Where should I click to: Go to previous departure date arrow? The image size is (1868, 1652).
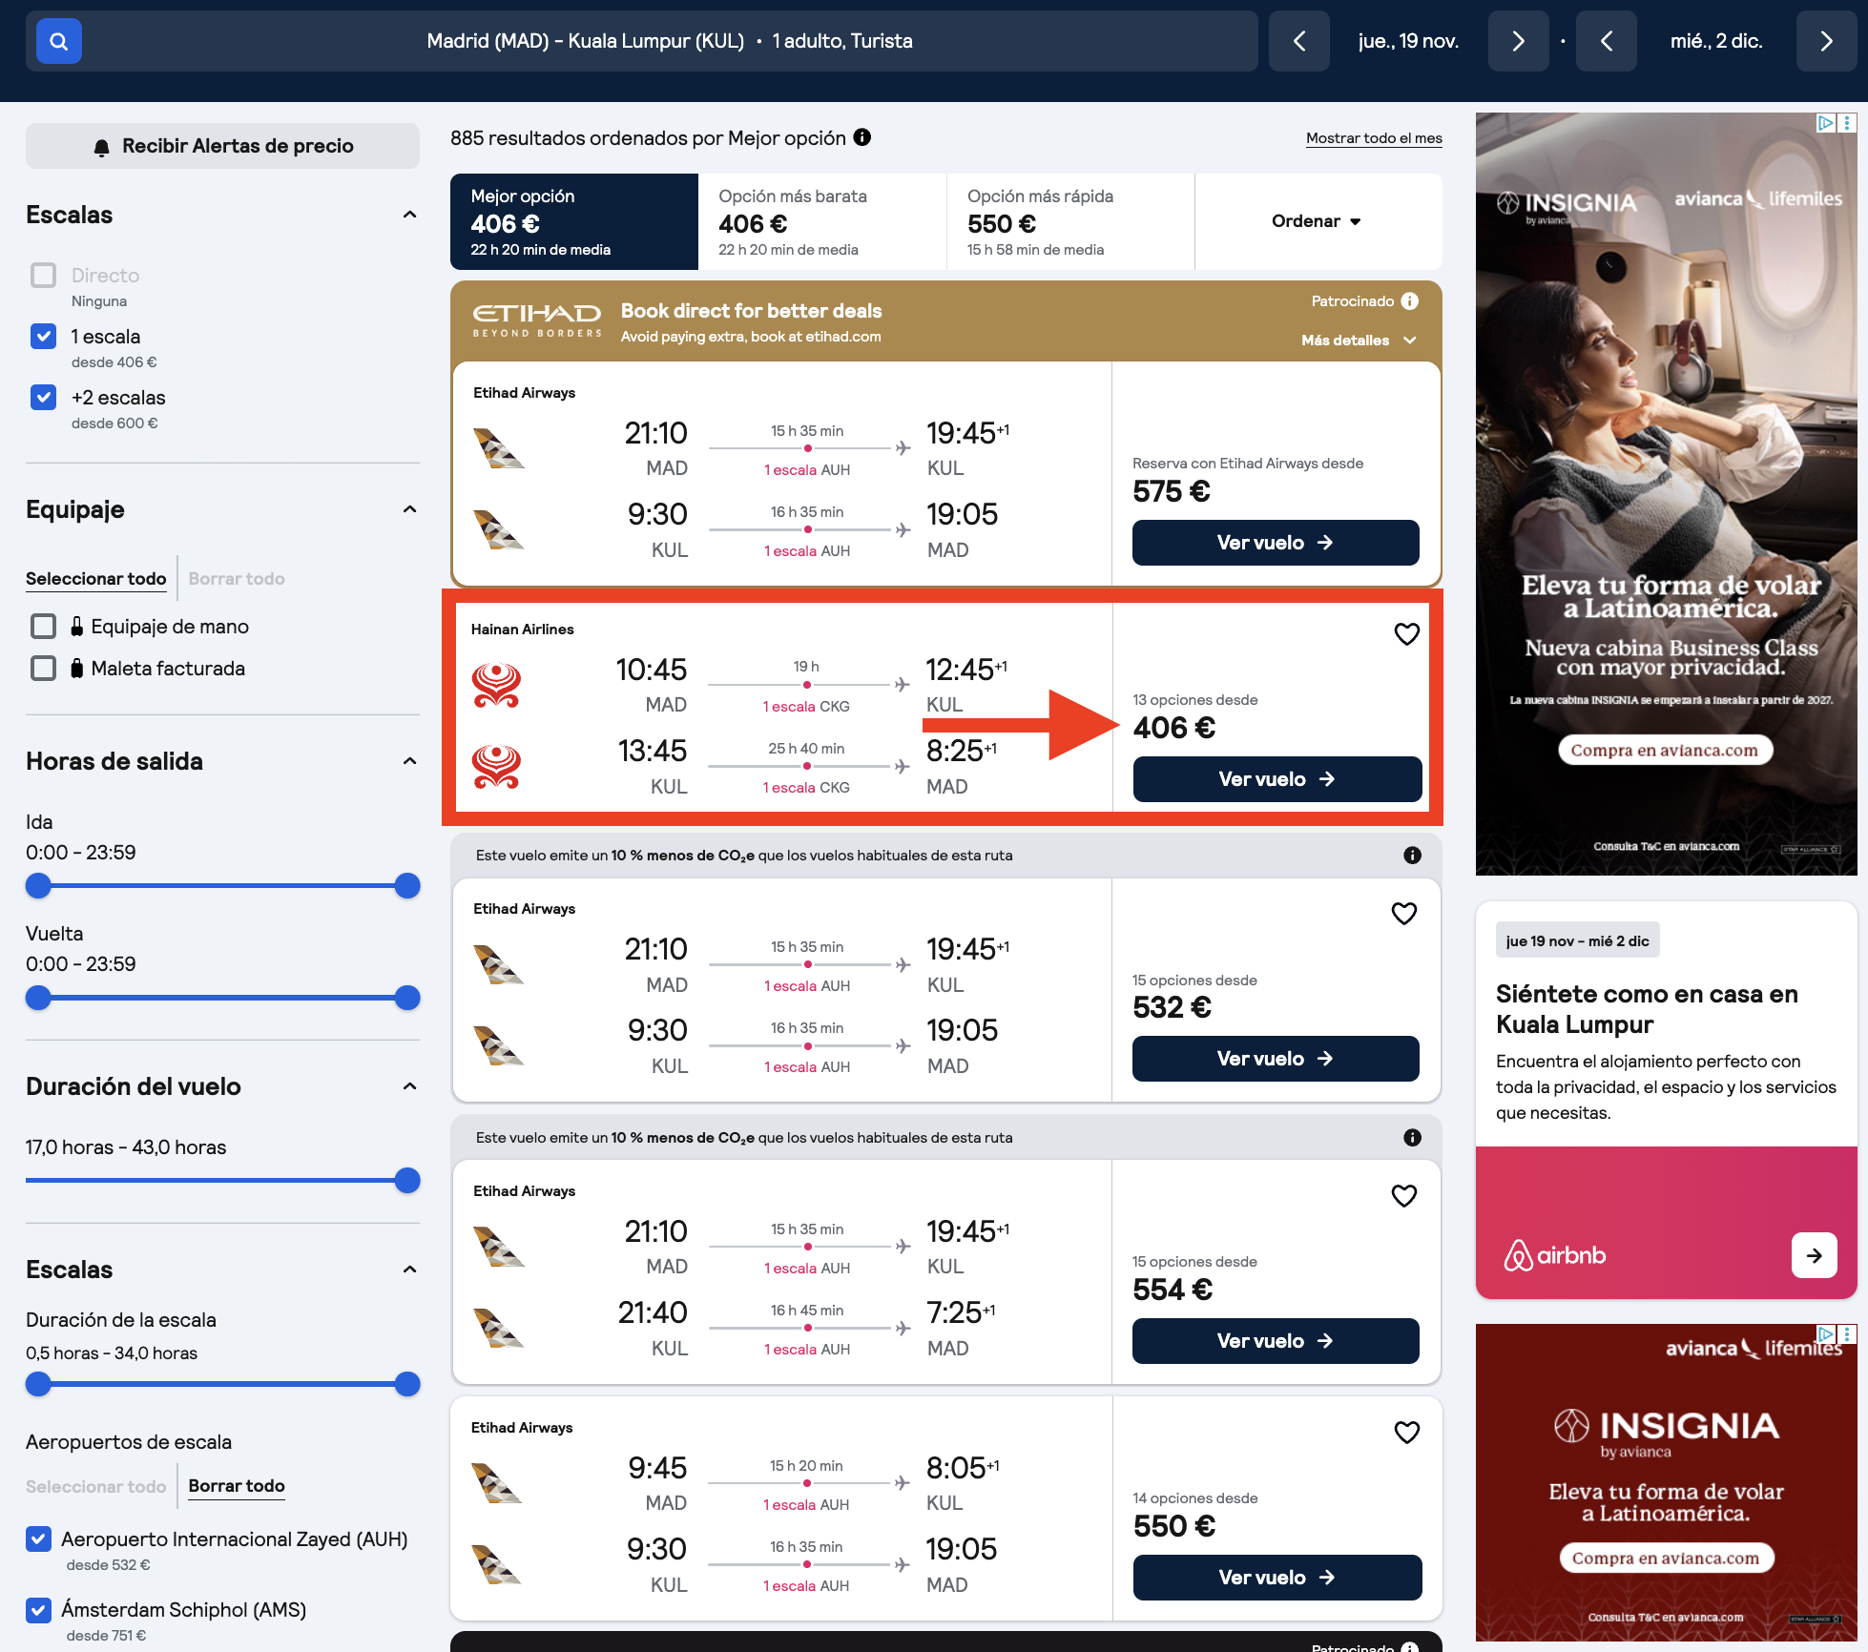click(1298, 41)
